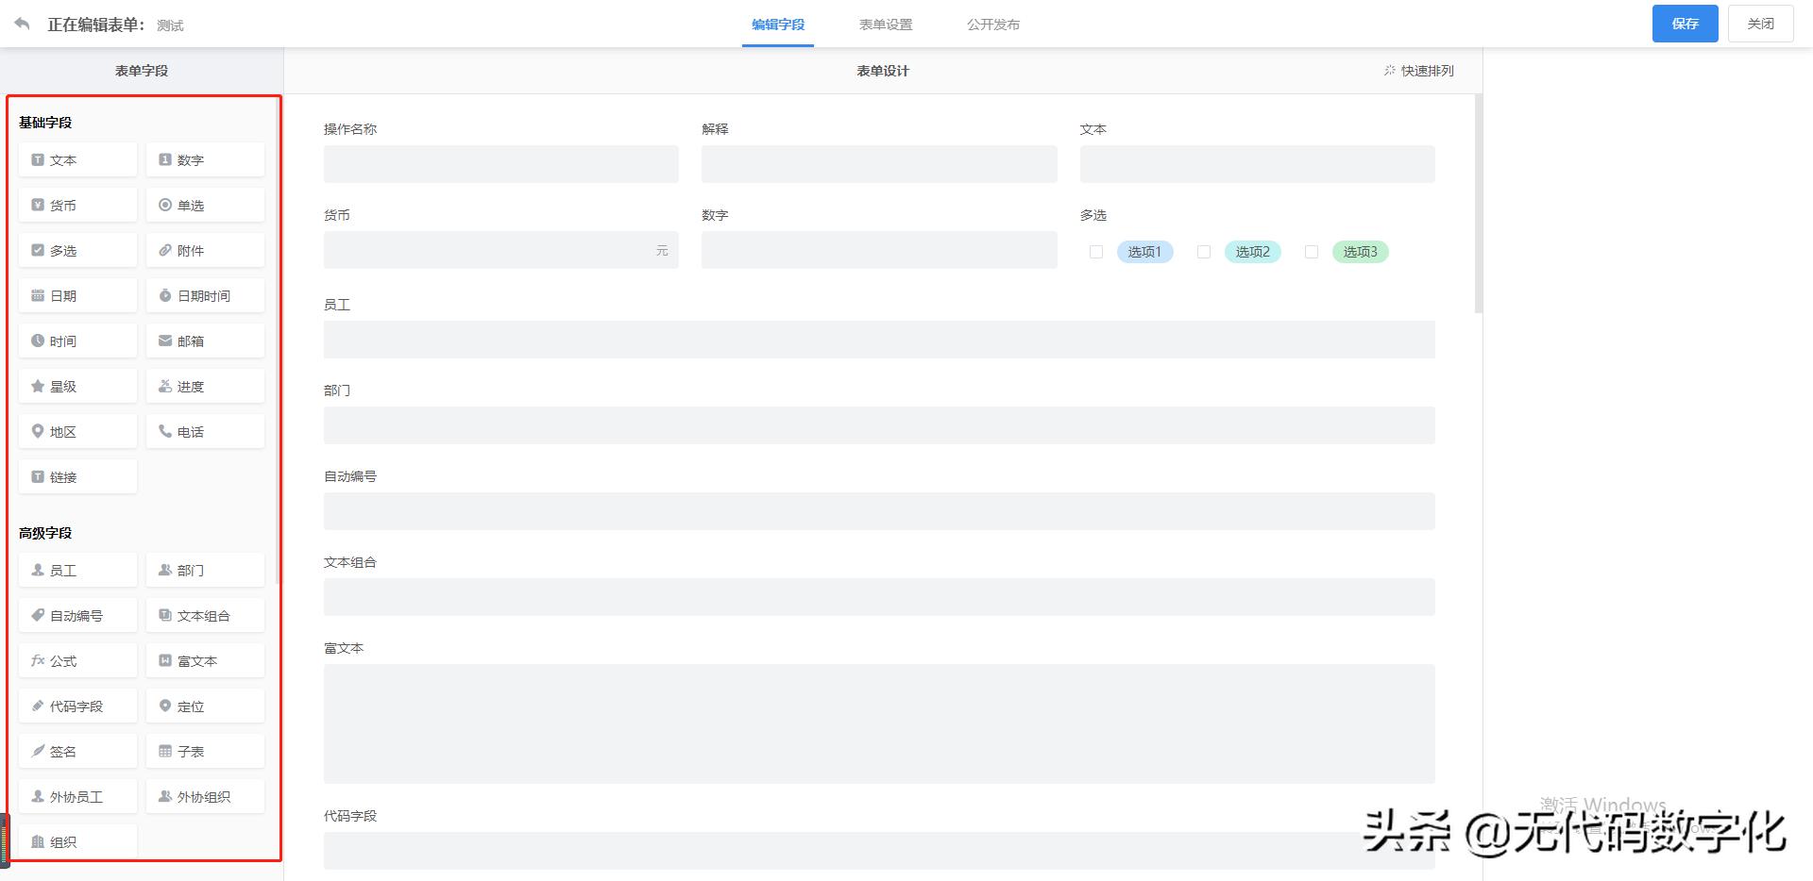1813x881 pixels.
Task: Click the 货币 amount input field
Action: tap(501, 250)
